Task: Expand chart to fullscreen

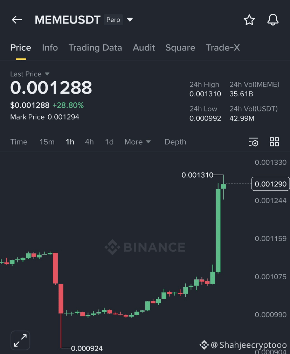Action: click(20, 340)
